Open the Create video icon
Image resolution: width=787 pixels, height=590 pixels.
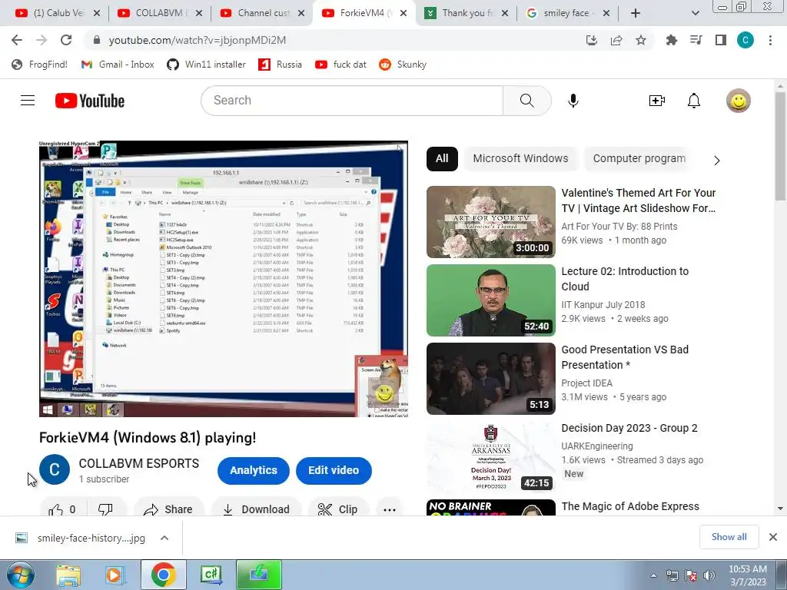657,101
